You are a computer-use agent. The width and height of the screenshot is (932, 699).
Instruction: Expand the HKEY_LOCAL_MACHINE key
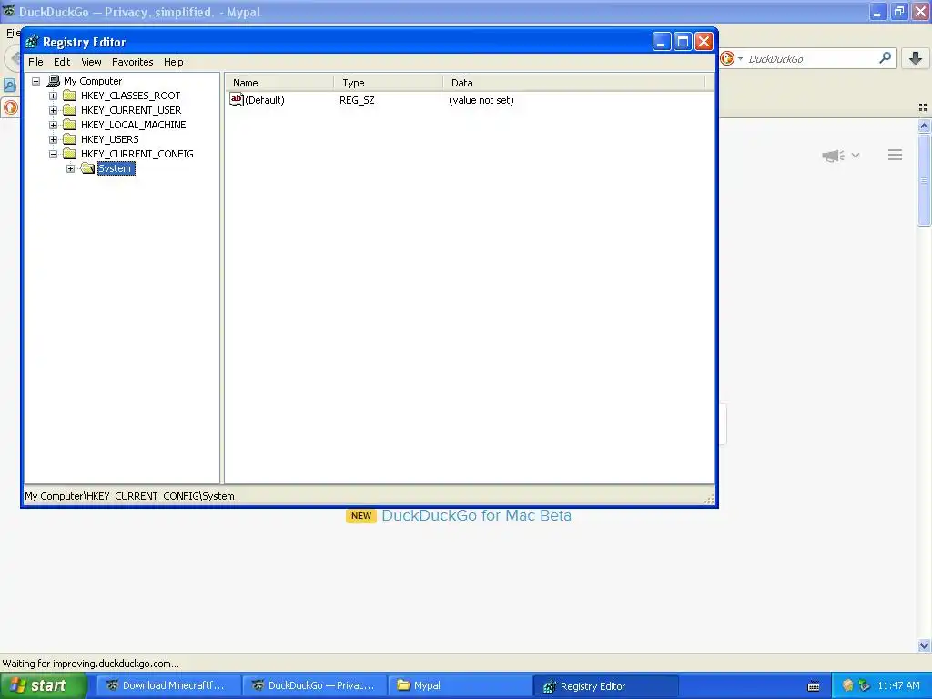pyautogui.click(x=53, y=125)
